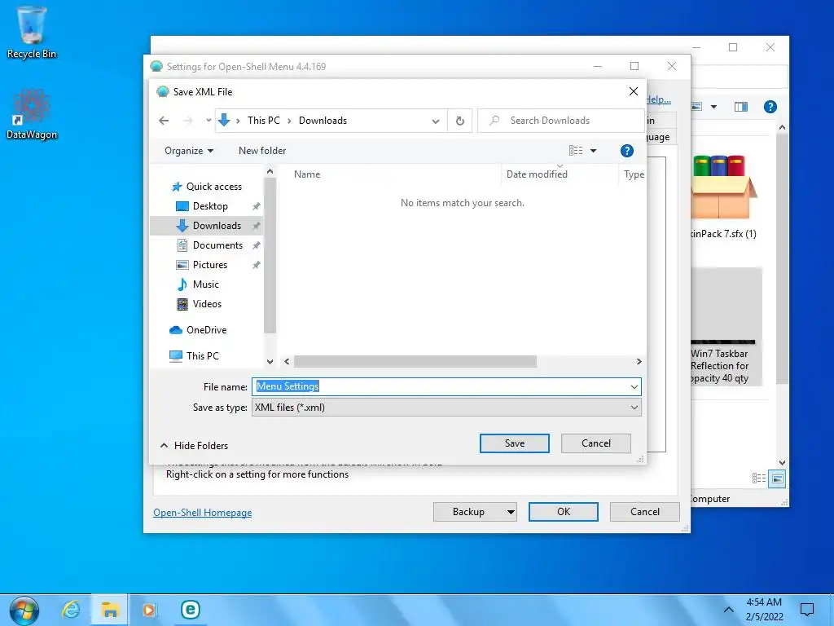This screenshot has width=834, height=626.
Task: Launch Internet Explorer from the taskbar
Action: point(71,610)
